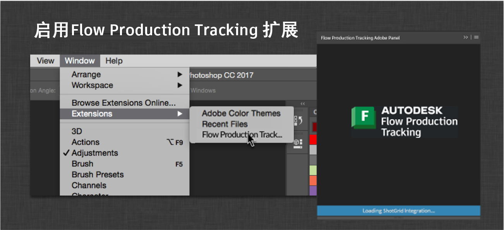Pick the red color swatch

click(x=313, y=139)
